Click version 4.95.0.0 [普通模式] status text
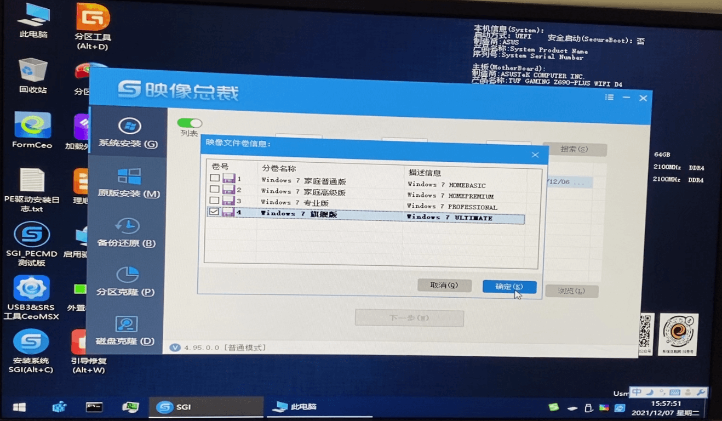Viewport: 722px width, 421px height. click(225, 348)
